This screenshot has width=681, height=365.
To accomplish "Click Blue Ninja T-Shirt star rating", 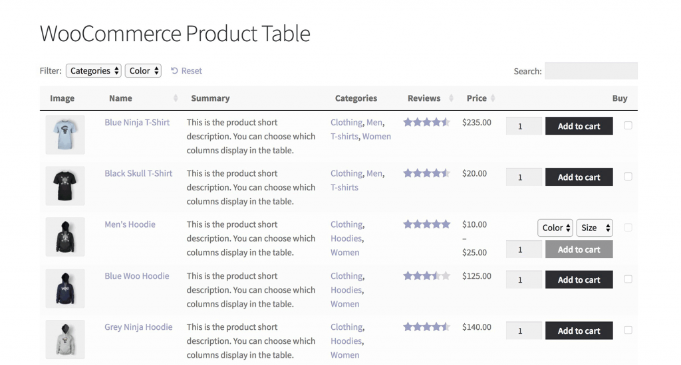I will pyautogui.click(x=426, y=122).
